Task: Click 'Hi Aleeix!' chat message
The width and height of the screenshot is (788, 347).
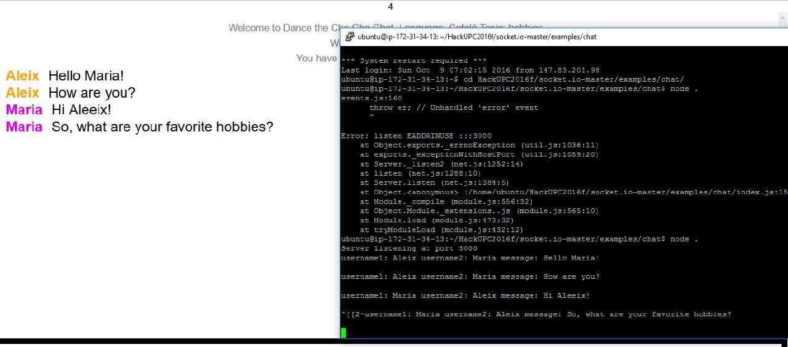Action: [x=81, y=110]
